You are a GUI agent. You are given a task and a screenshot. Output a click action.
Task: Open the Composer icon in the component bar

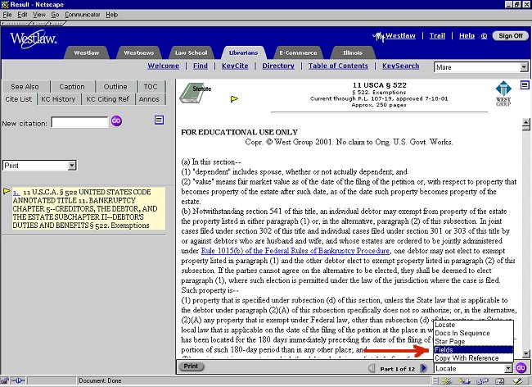pyautogui.click(x=518, y=381)
